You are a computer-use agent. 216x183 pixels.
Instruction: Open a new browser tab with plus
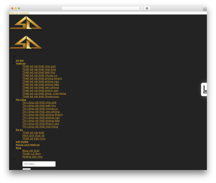tap(205, 10)
